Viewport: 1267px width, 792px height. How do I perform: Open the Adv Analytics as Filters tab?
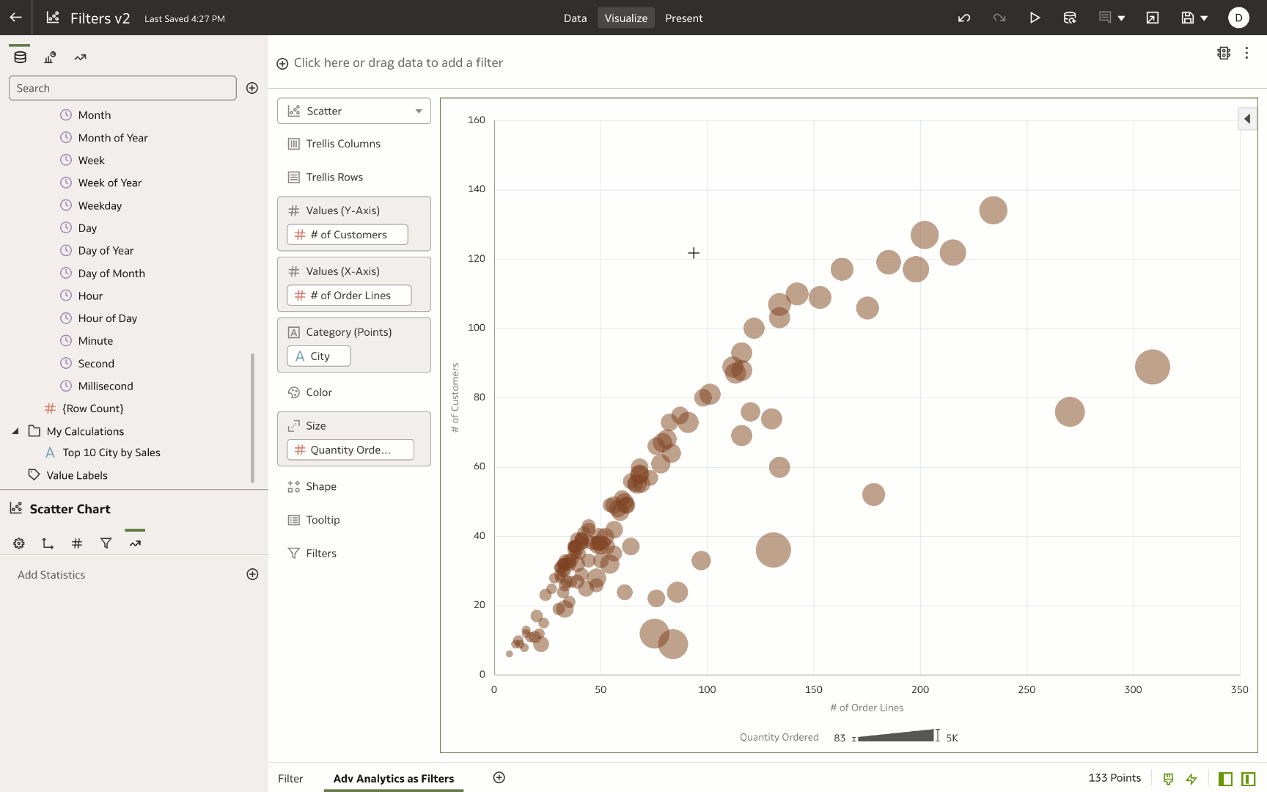coord(393,778)
